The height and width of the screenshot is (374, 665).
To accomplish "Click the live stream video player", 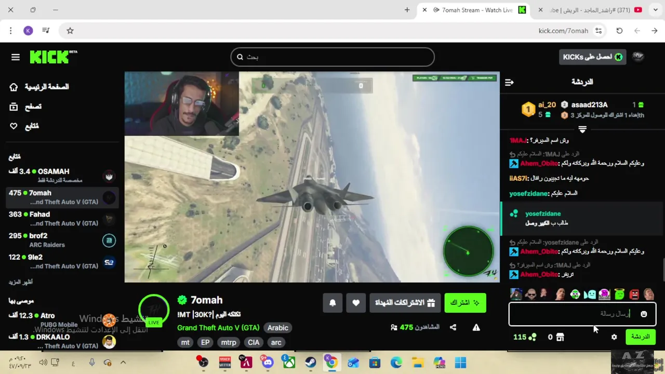I will click(x=312, y=177).
